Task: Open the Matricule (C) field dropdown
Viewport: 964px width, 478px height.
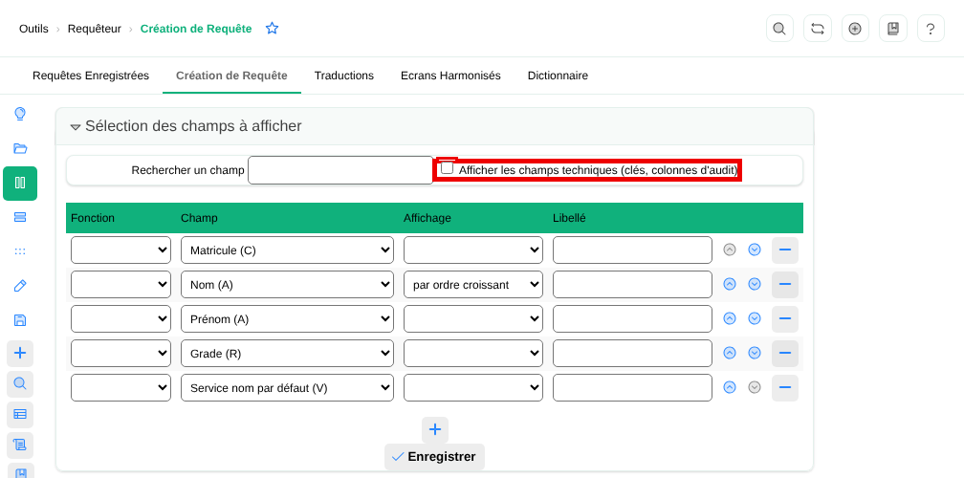Action: click(x=287, y=250)
